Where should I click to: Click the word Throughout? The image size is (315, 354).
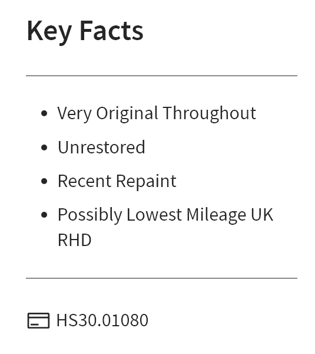[x=210, y=113]
